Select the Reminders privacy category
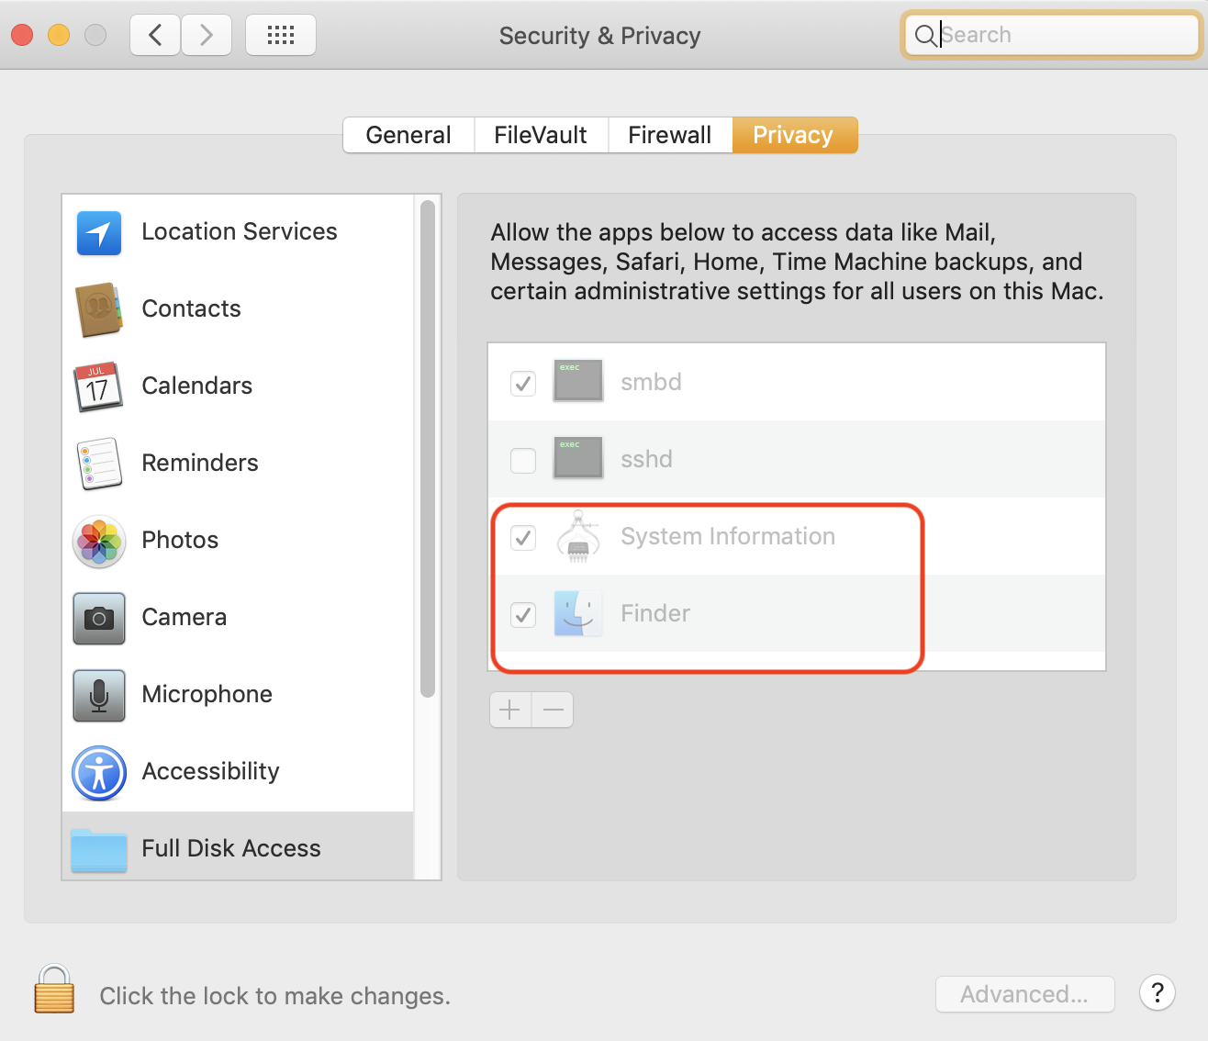1208x1041 pixels. pos(98,465)
